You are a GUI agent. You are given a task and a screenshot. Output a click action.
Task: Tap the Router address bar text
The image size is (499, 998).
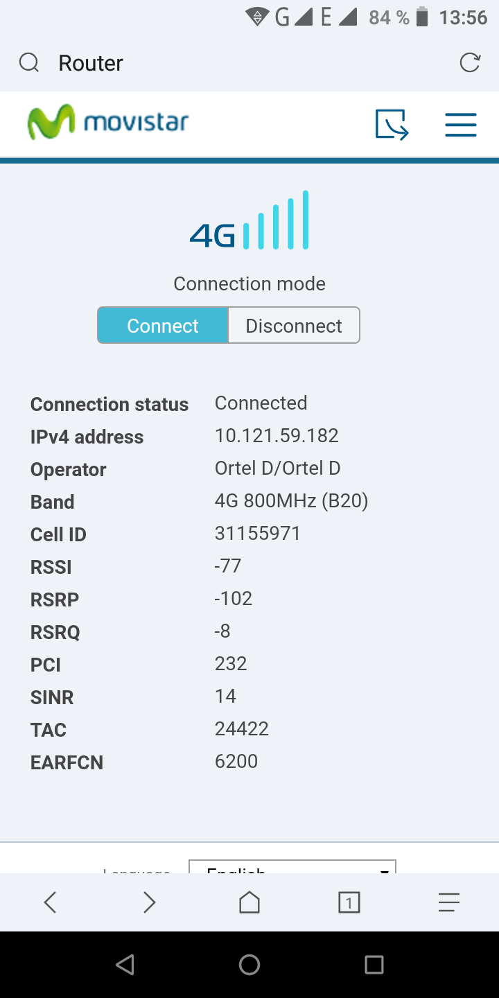click(91, 63)
